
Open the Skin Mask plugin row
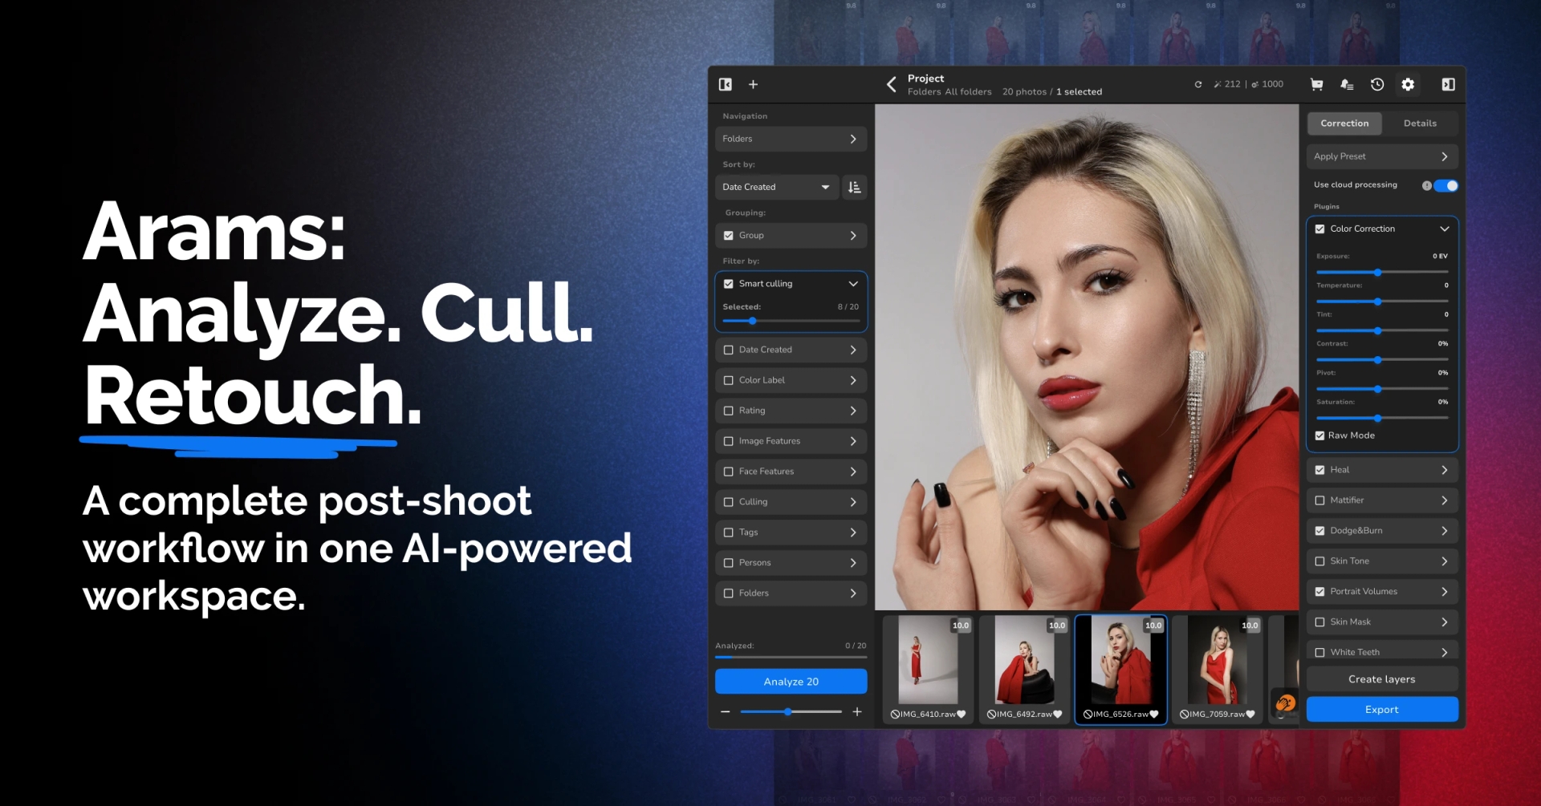(x=1382, y=622)
